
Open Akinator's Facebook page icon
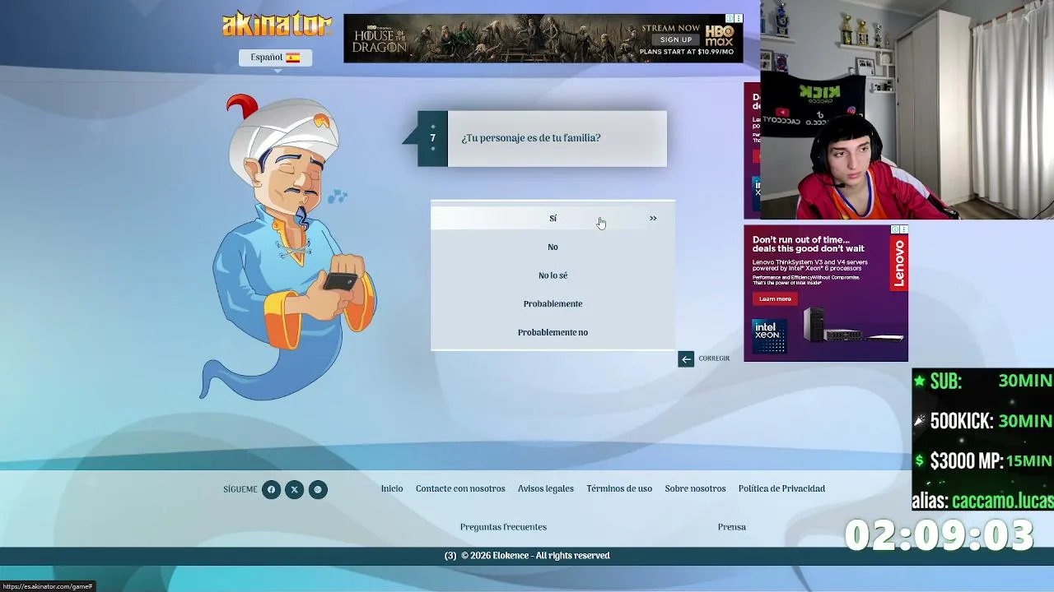(x=271, y=489)
